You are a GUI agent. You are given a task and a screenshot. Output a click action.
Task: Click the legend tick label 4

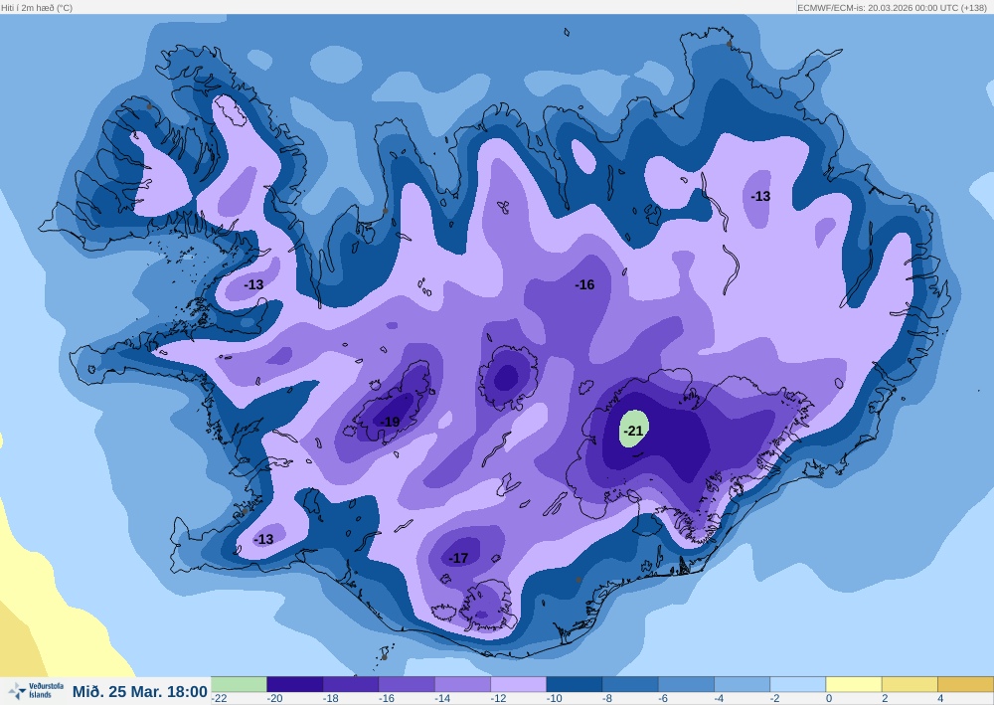point(940,699)
